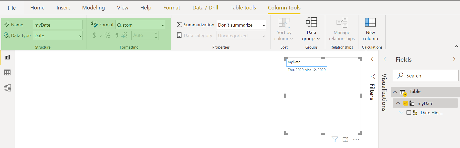Image resolution: width=460 pixels, height=148 pixels.
Task: Click the Date Hierarchy icon
Action: [415, 113]
